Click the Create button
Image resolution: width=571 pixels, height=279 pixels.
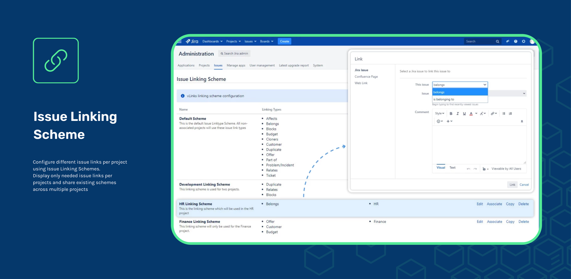point(284,41)
